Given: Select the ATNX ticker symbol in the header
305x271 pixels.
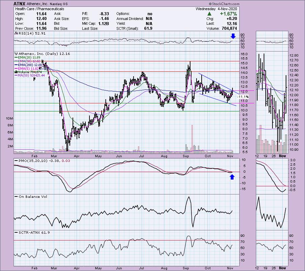Looking at the screenshot, I should pyautogui.click(x=19, y=4).
